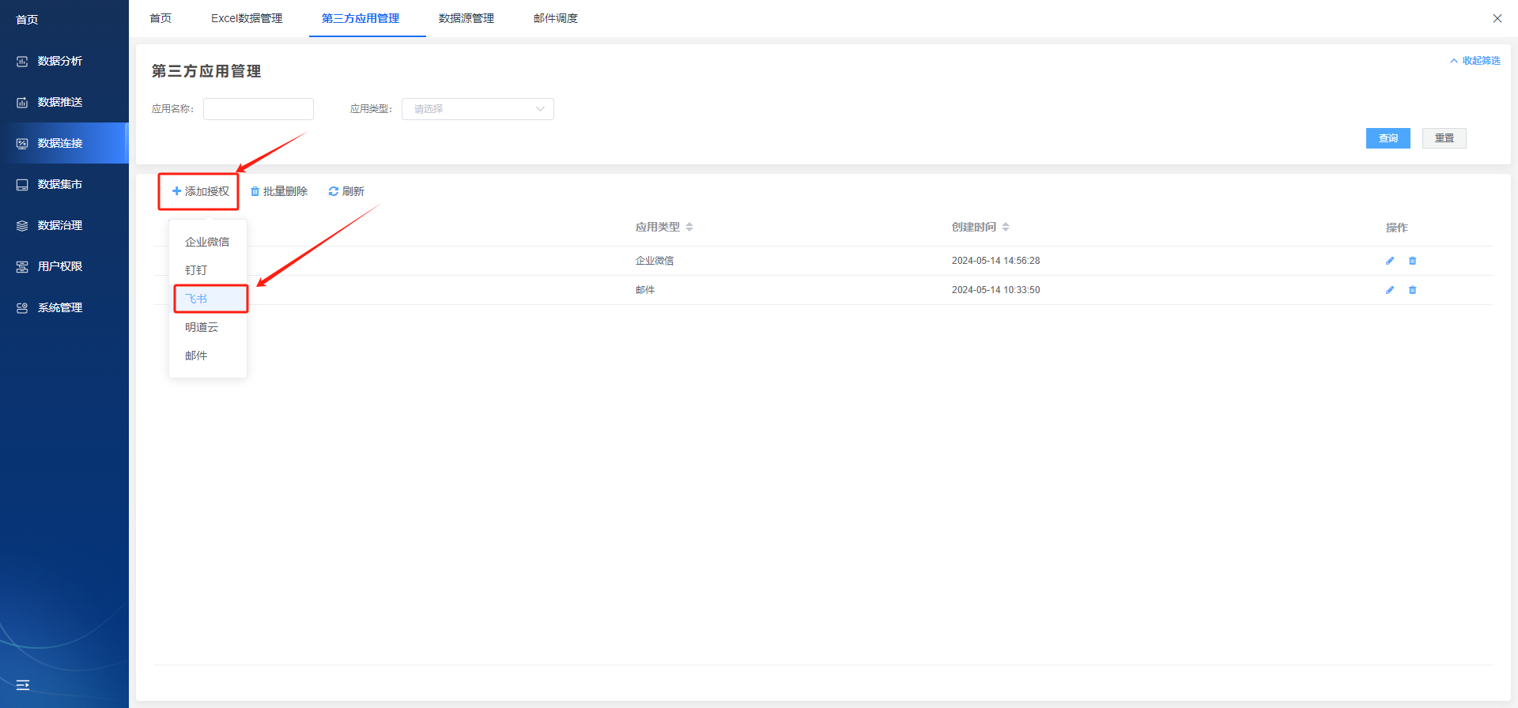Edit the 企业微信 row
Viewport: 1518px width, 708px height.
point(1390,261)
